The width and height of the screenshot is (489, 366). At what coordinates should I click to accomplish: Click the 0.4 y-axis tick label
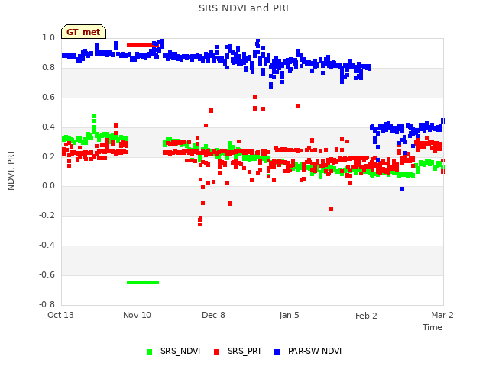click(49, 127)
